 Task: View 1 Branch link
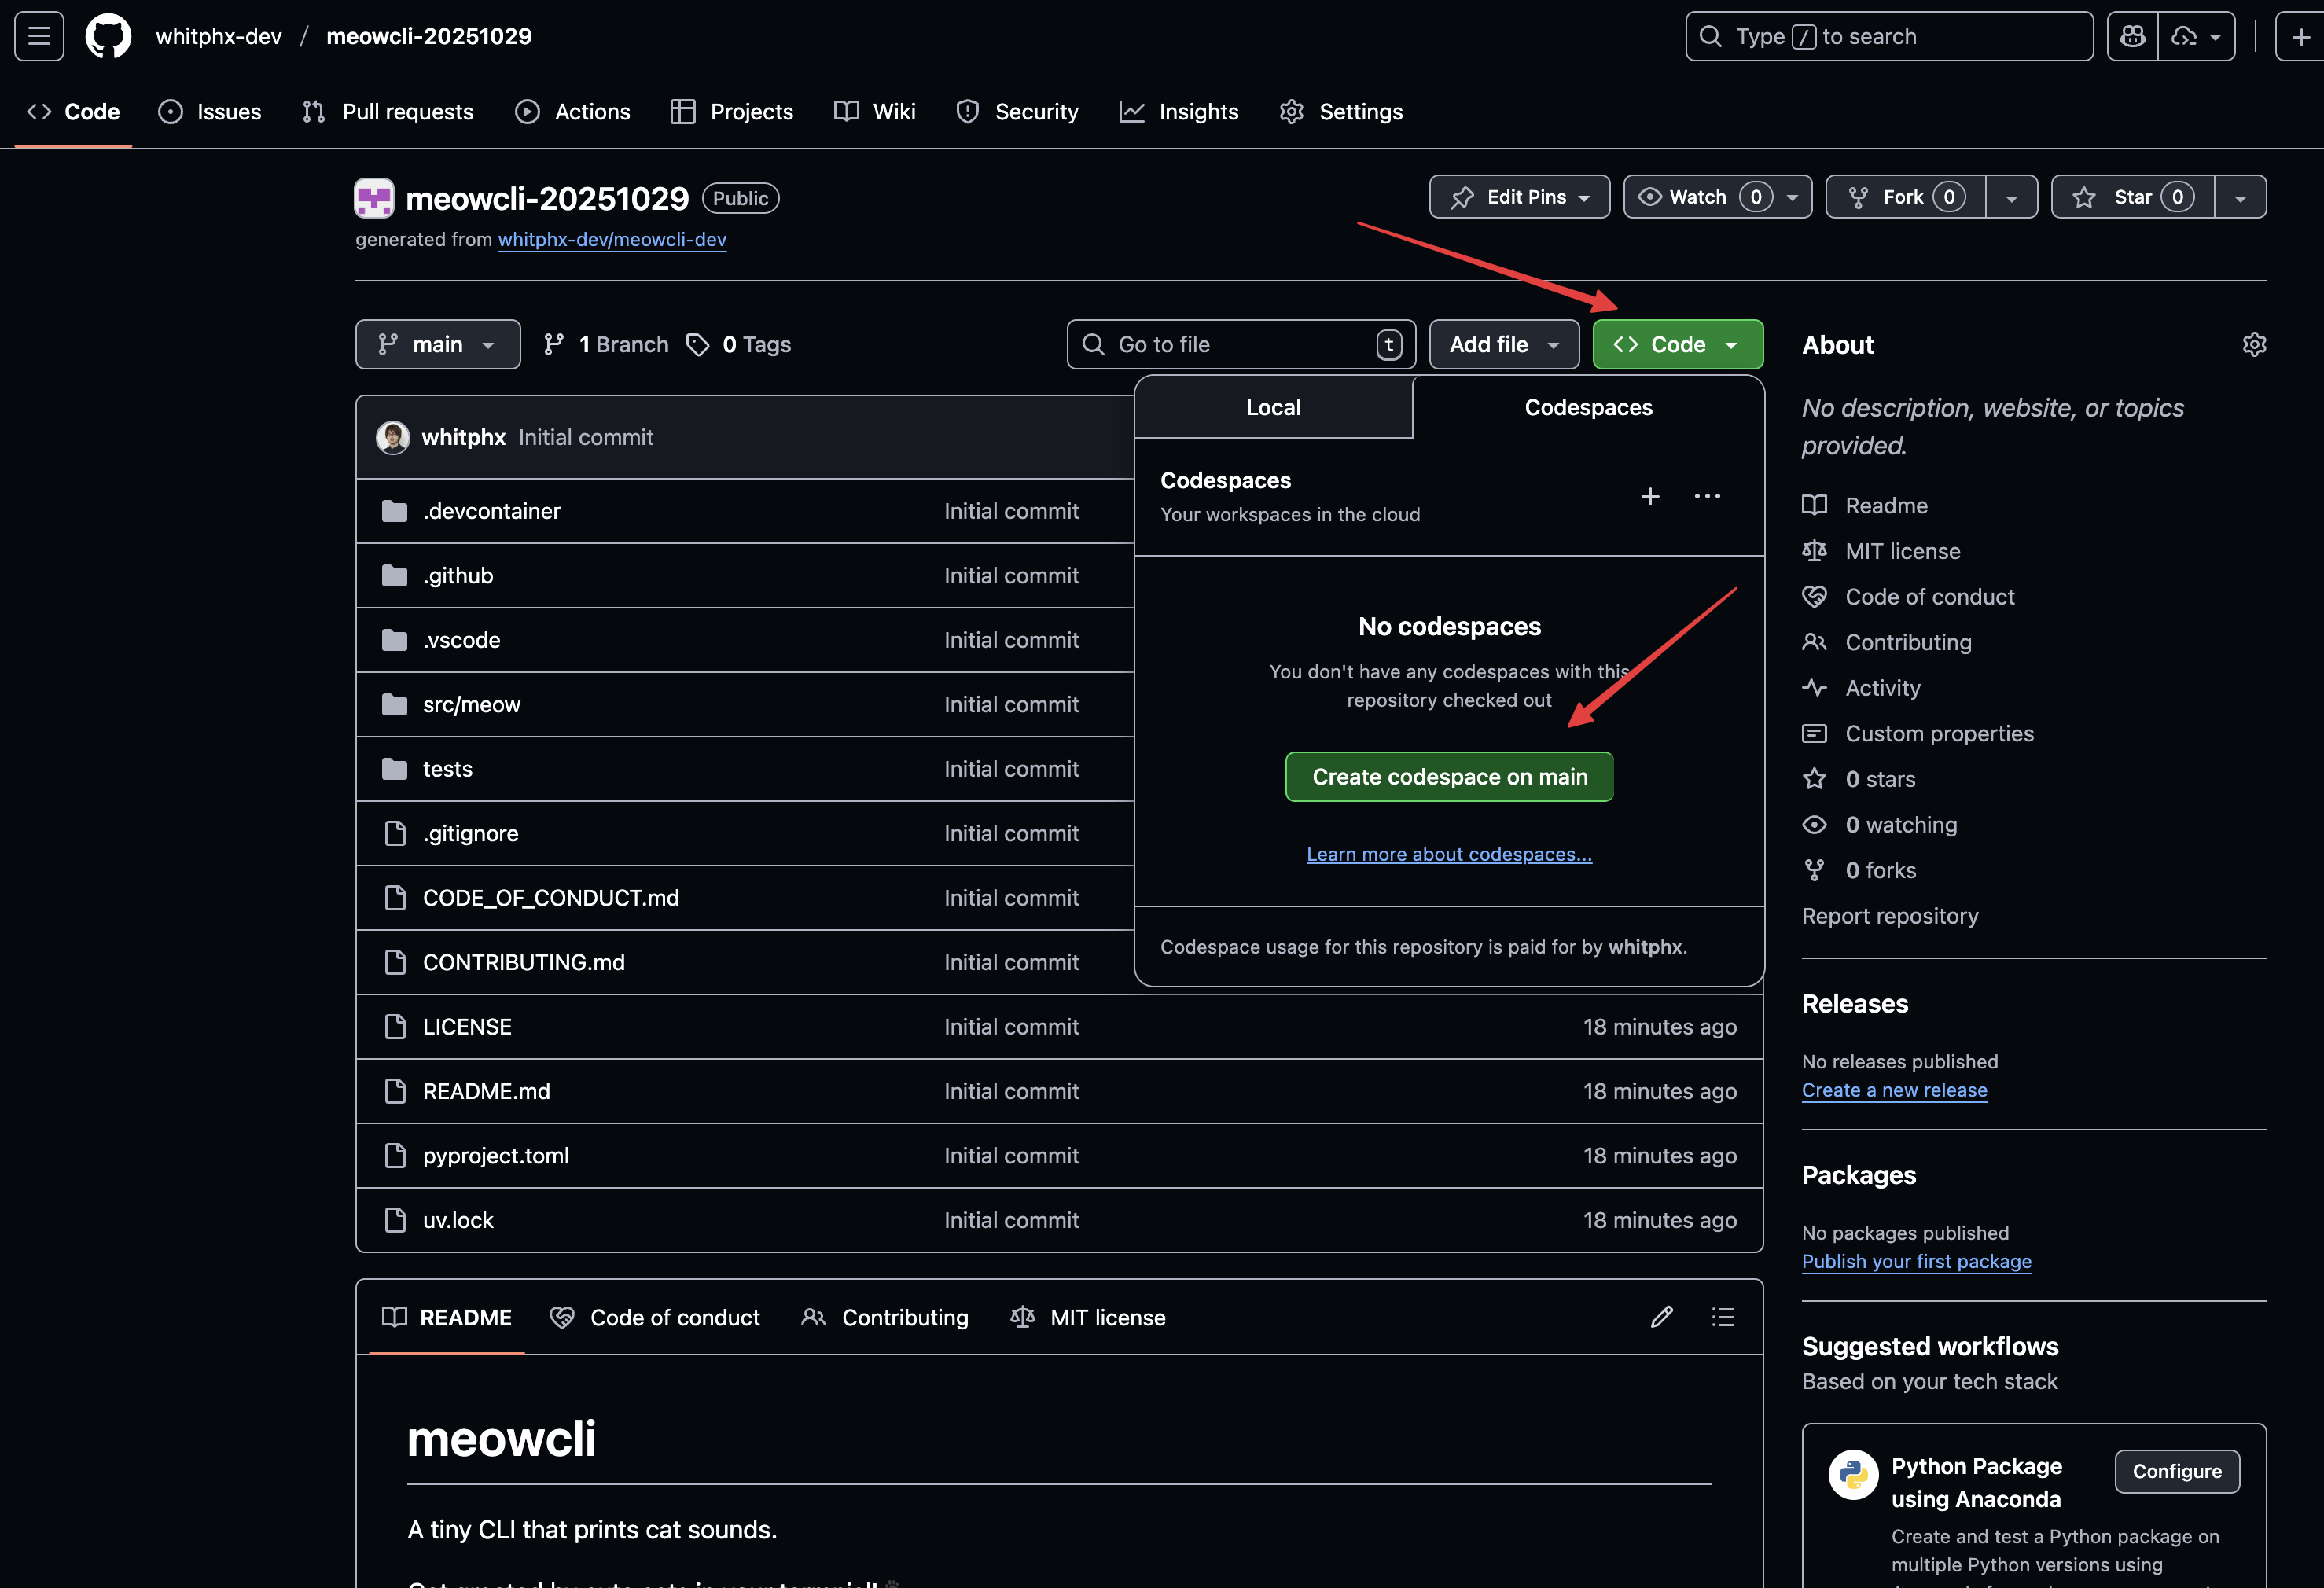coord(606,344)
